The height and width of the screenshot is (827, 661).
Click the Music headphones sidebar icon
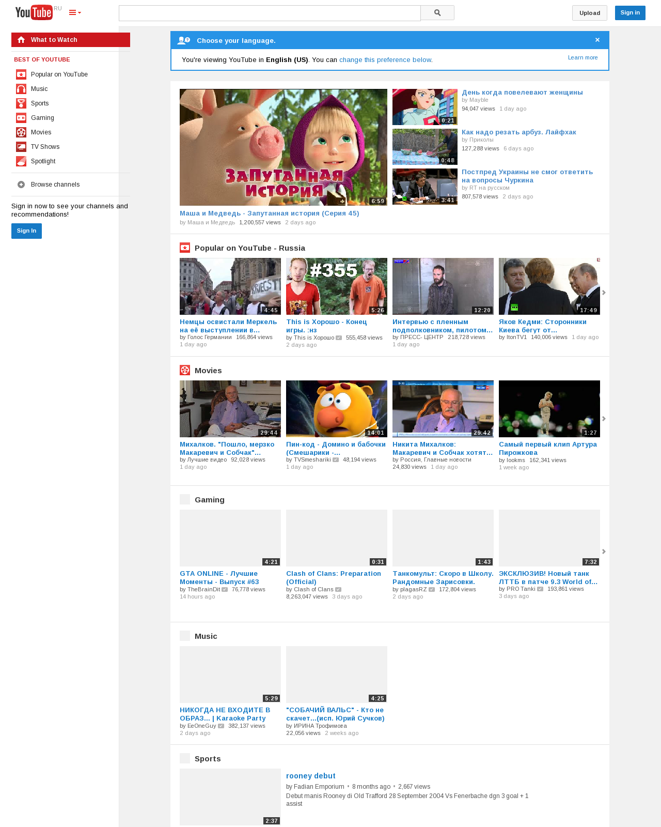[21, 89]
